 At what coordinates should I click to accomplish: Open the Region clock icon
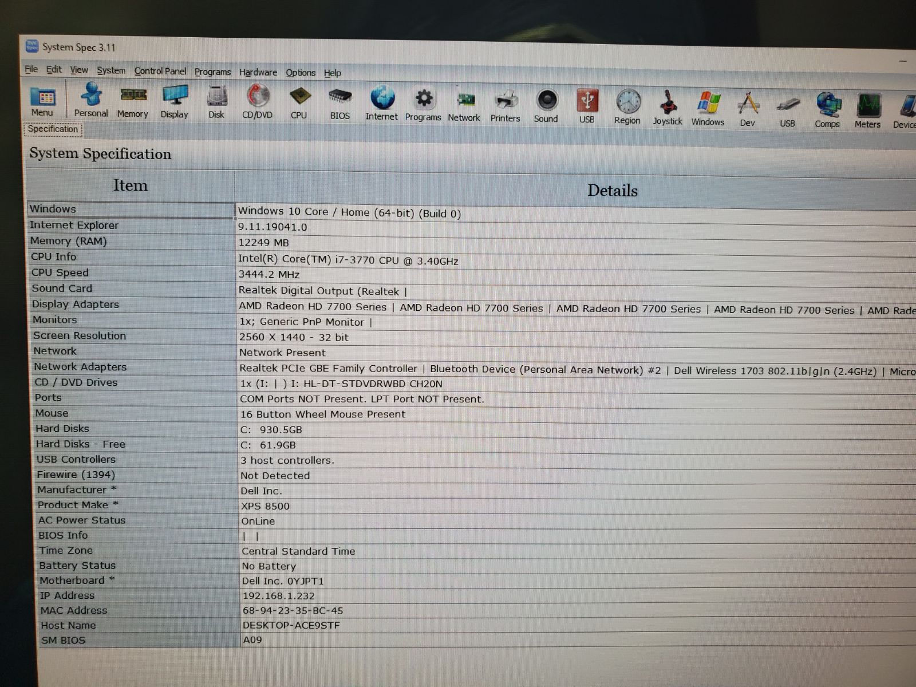(627, 108)
